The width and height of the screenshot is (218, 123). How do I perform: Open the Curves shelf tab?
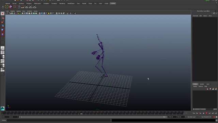(14, 3)
